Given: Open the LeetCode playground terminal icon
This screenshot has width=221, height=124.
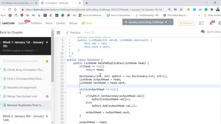Looking at the screenshot, I should tap(201, 23).
